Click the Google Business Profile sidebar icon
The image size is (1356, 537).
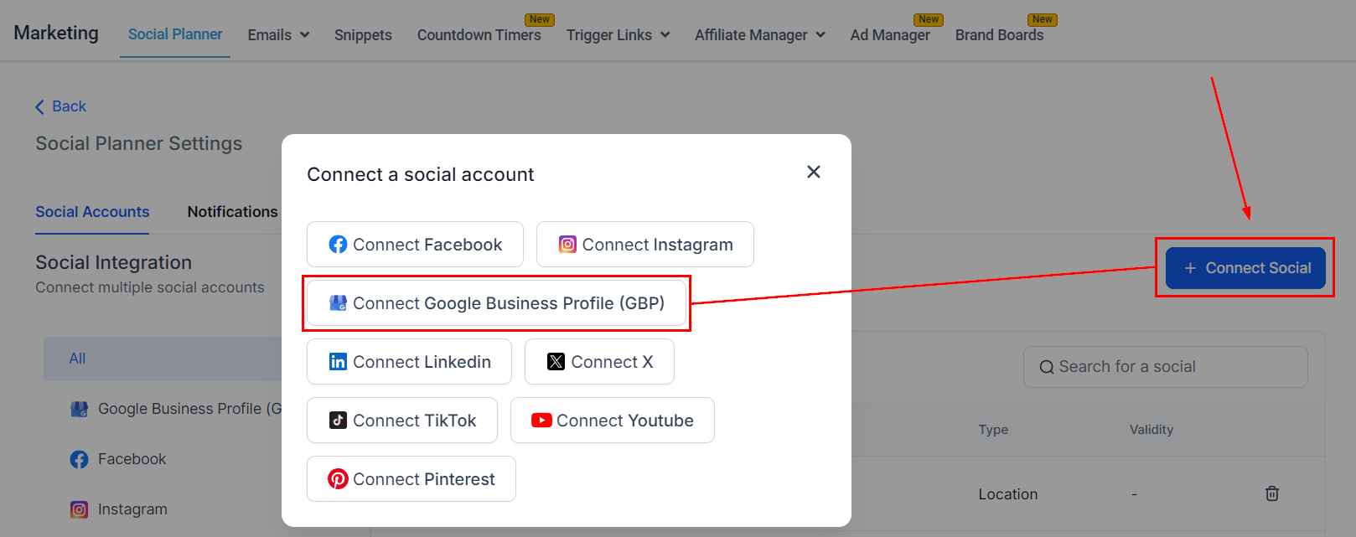pos(79,409)
